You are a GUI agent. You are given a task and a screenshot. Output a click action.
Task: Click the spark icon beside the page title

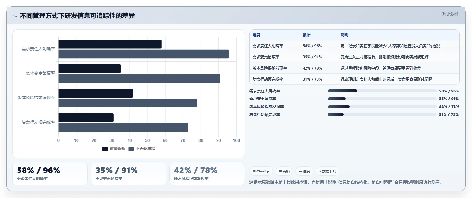coord(15,16)
